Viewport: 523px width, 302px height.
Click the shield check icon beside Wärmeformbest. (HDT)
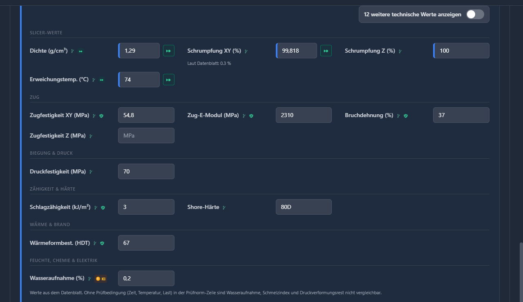tap(102, 243)
